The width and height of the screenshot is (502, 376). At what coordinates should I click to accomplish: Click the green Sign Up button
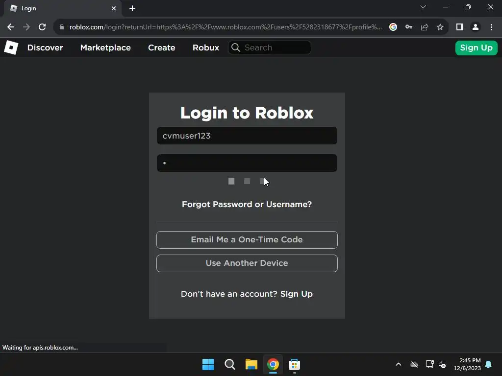point(477,48)
